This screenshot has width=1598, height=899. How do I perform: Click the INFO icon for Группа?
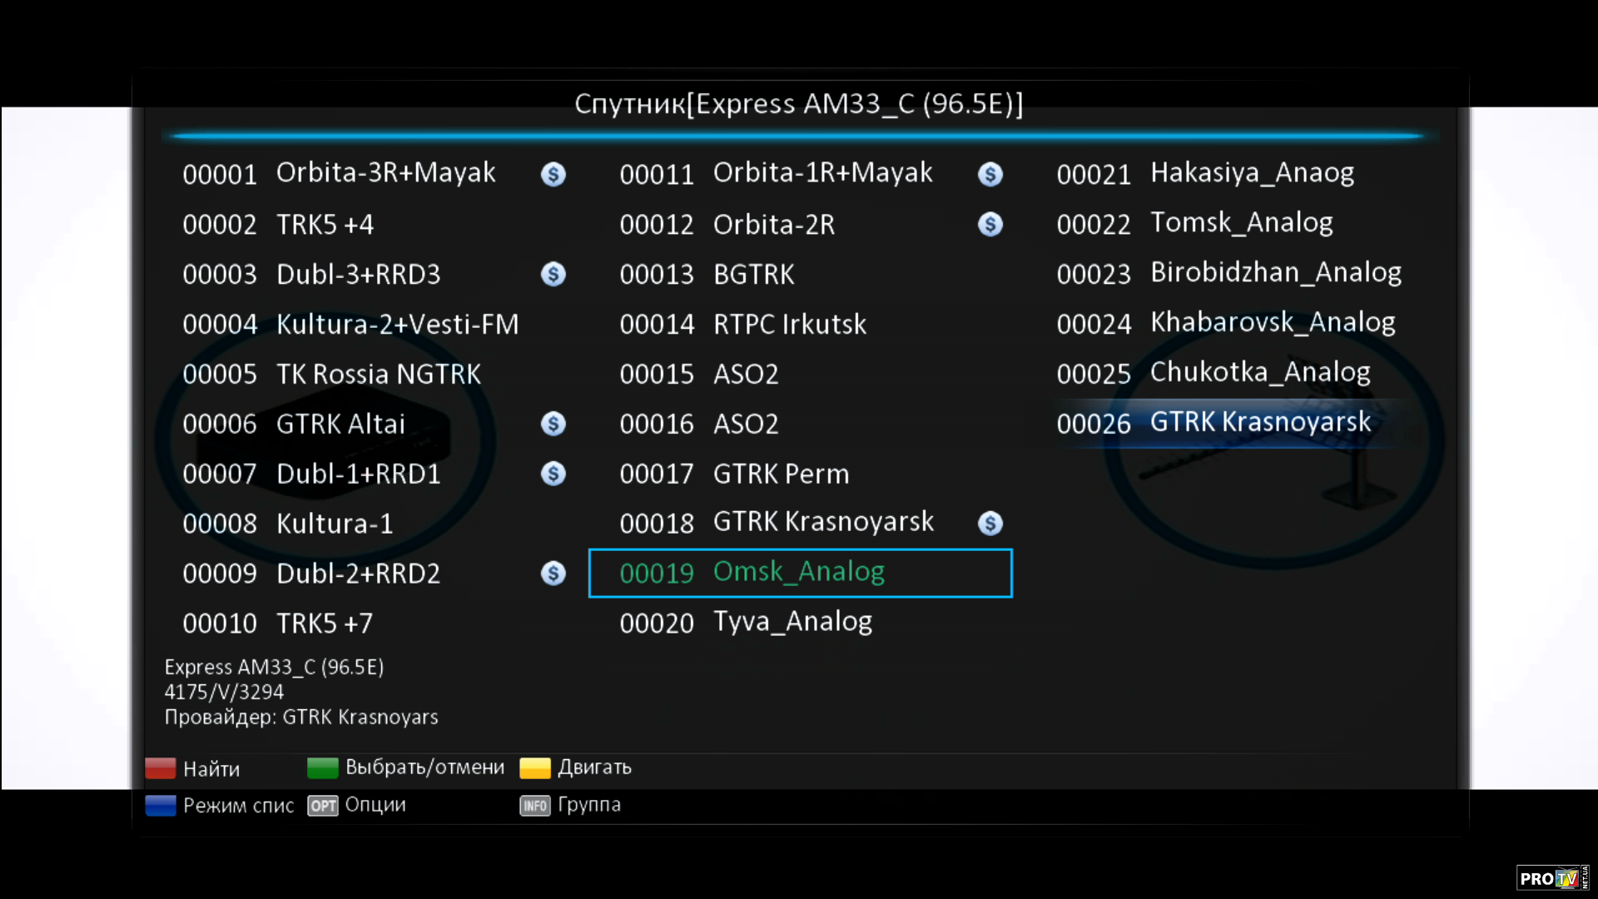click(535, 806)
